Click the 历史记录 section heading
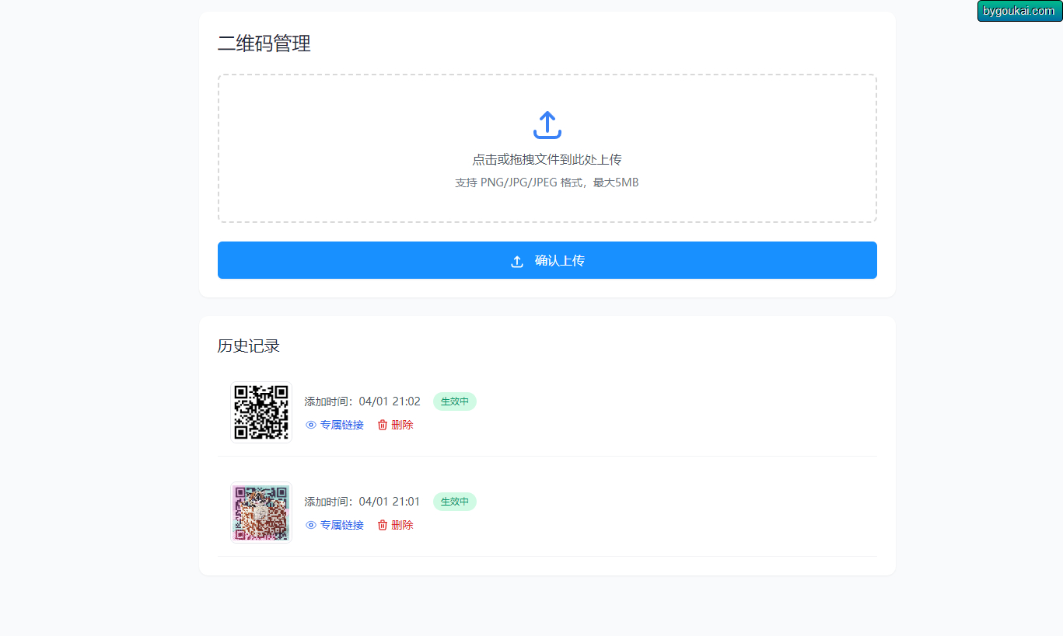The height and width of the screenshot is (636, 1063). [x=248, y=346]
